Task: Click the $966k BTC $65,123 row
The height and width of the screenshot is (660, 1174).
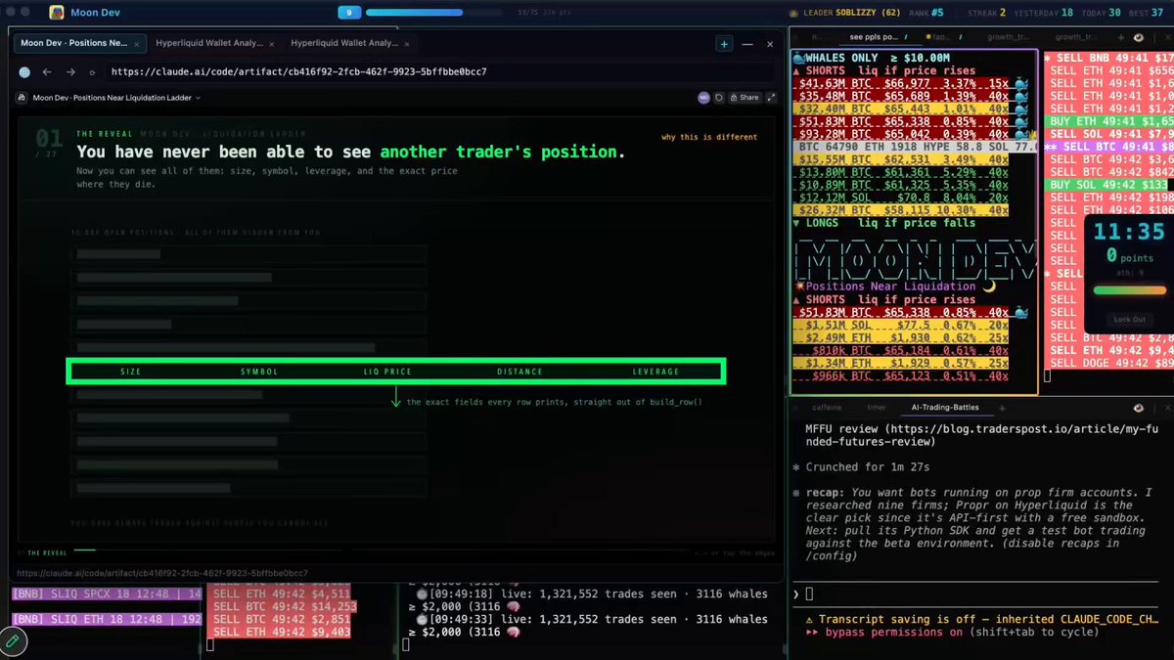Action: [x=903, y=375]
